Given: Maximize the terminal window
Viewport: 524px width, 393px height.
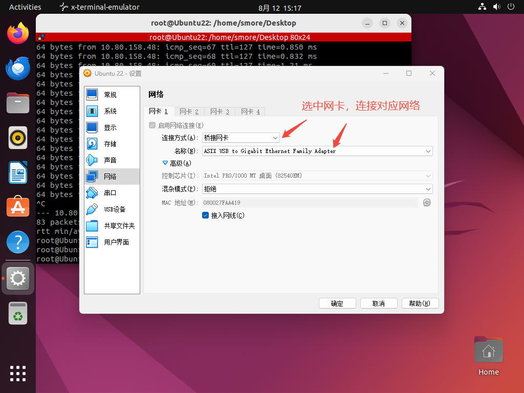Looking at the screenshot, I should click(385, 23).
